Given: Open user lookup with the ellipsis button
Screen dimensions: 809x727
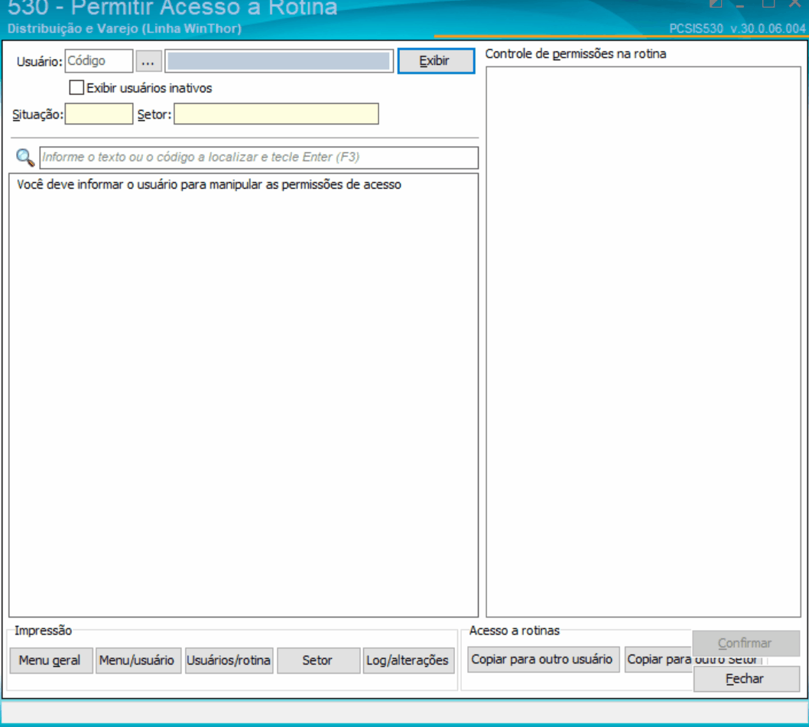Looking at the screenshot, I should pyautogui.click(x=148, y=61).
